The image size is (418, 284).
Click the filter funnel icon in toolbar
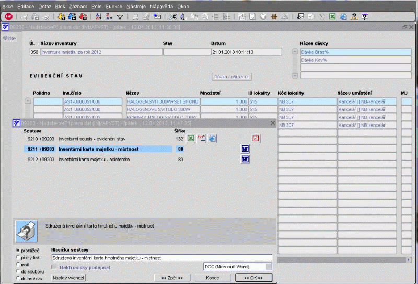click(x=120, y=17)
